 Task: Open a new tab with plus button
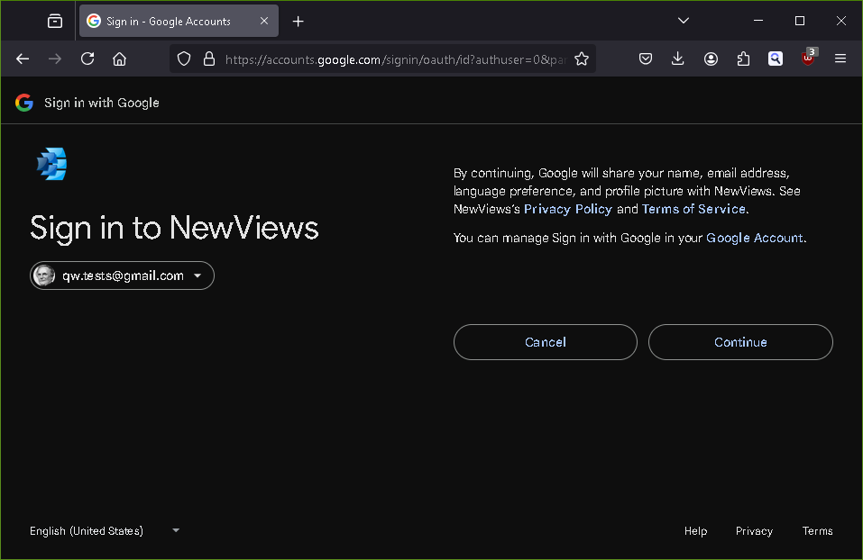[x=298, y=21]
